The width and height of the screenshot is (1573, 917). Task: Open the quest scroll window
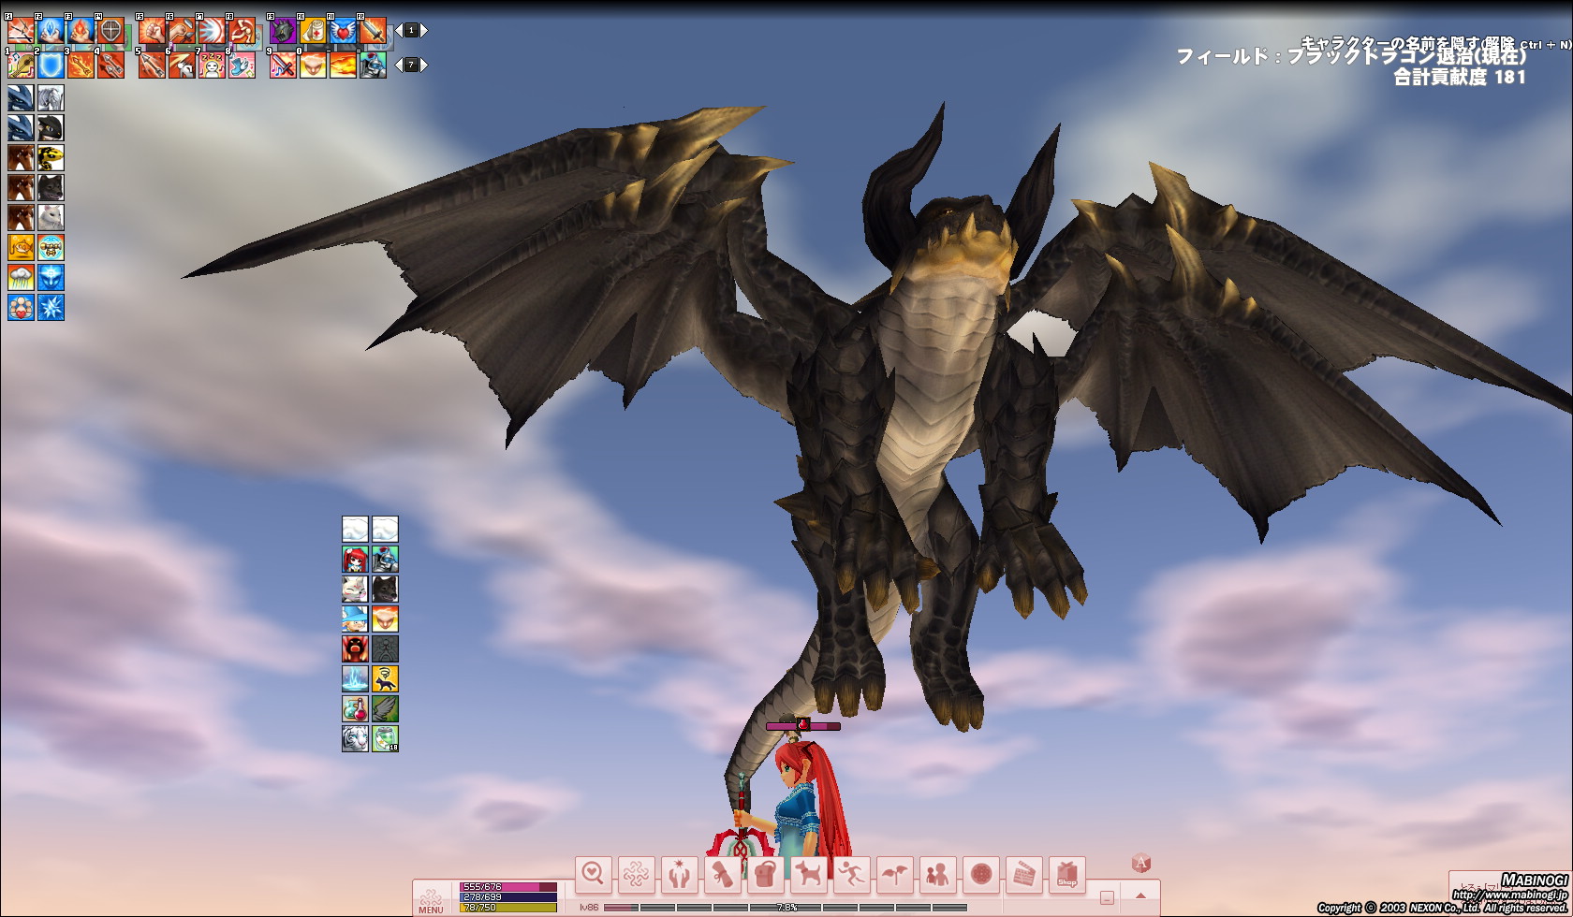pos(722,875)
